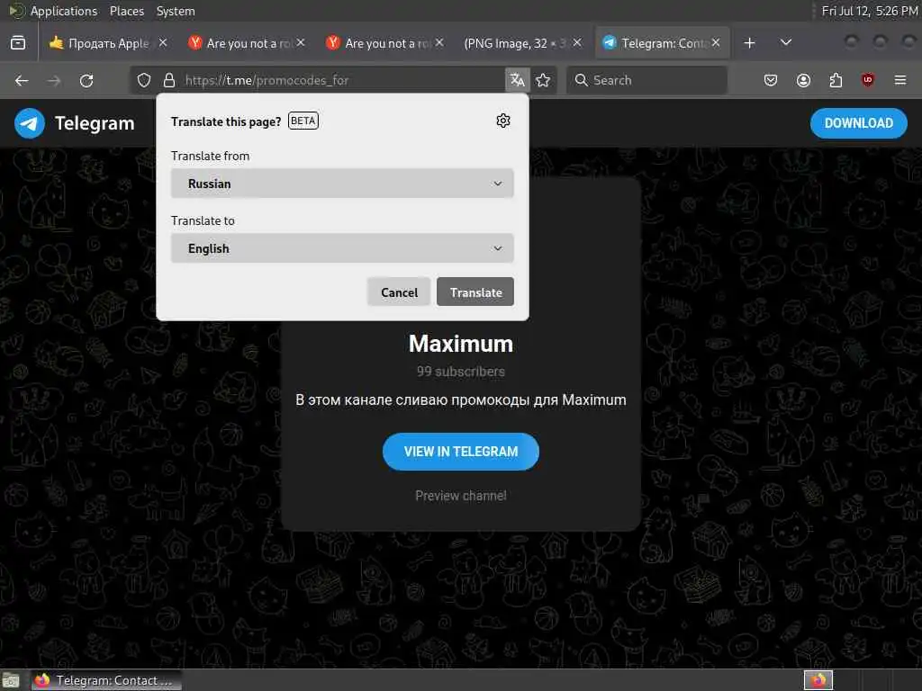Open the uBlock Origin extension icon
The height and width of the screenshot is (691, 922).
[x=868, y=80]
